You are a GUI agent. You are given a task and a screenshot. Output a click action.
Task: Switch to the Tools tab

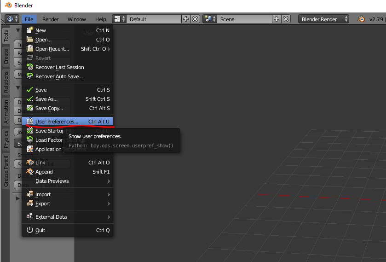click(x=6, y=36)
